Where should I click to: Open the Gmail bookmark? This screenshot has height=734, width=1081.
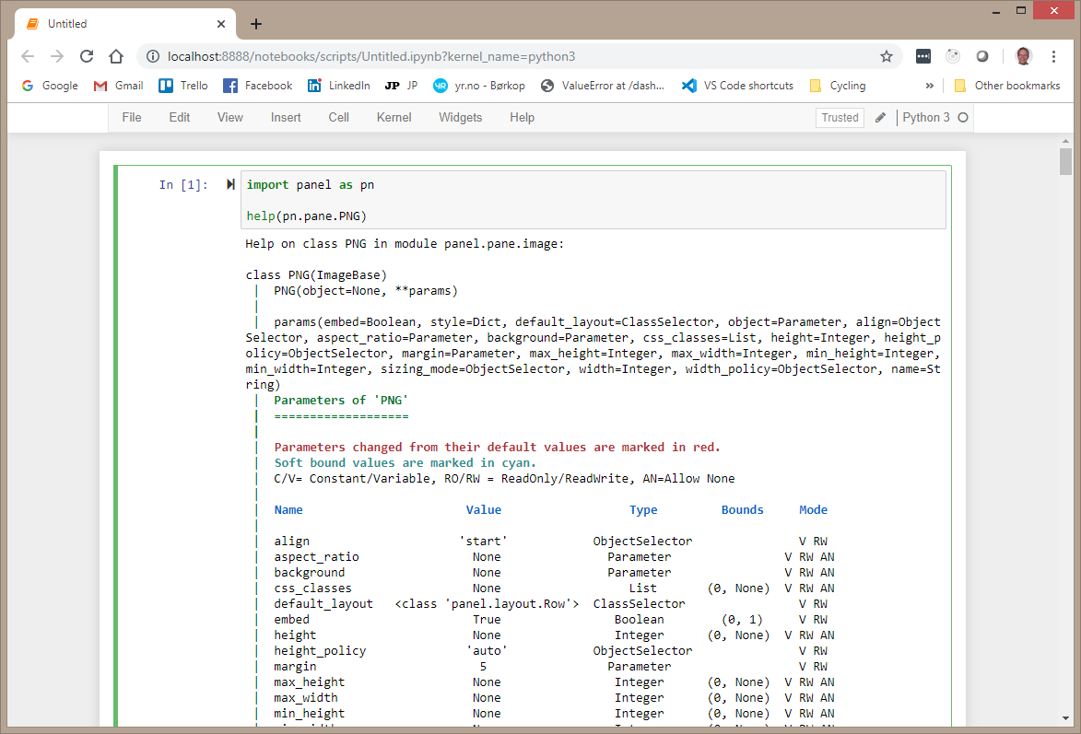[x=118, y=85]
